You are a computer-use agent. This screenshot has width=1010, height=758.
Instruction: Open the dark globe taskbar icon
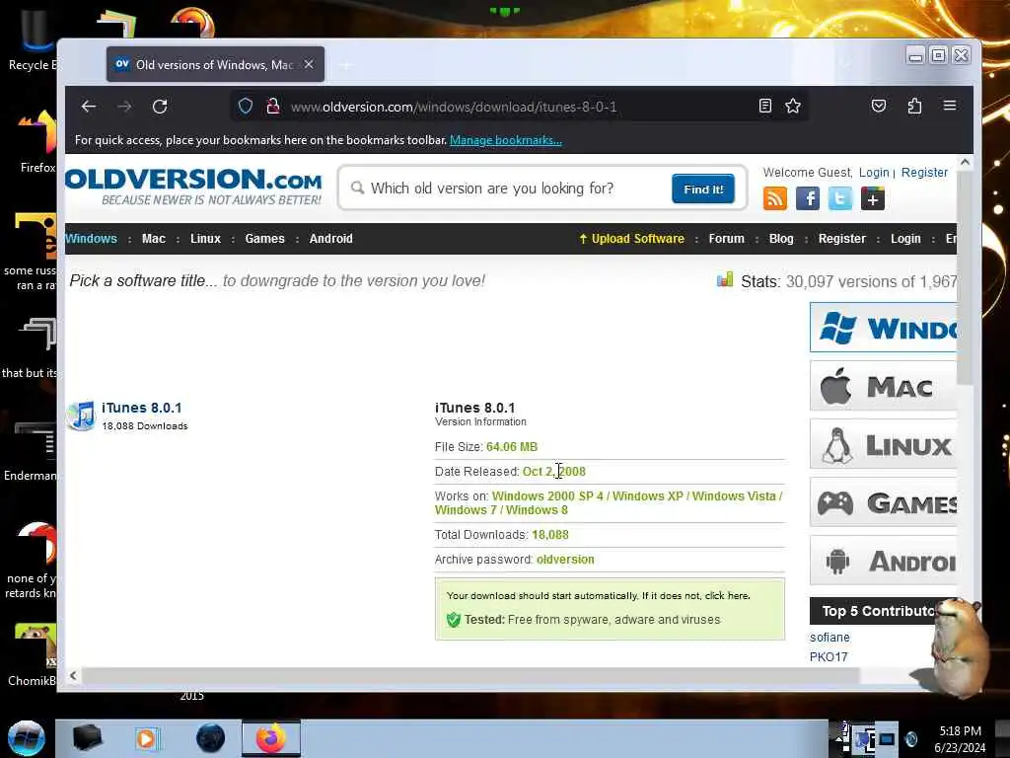coord(211,738)
